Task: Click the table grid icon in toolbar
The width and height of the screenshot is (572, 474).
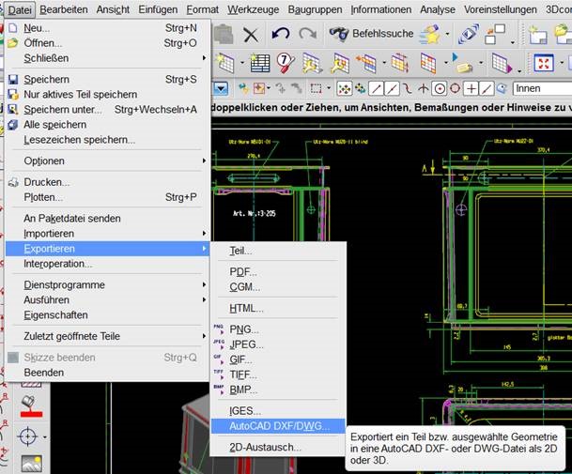Action: pos(260,63)
